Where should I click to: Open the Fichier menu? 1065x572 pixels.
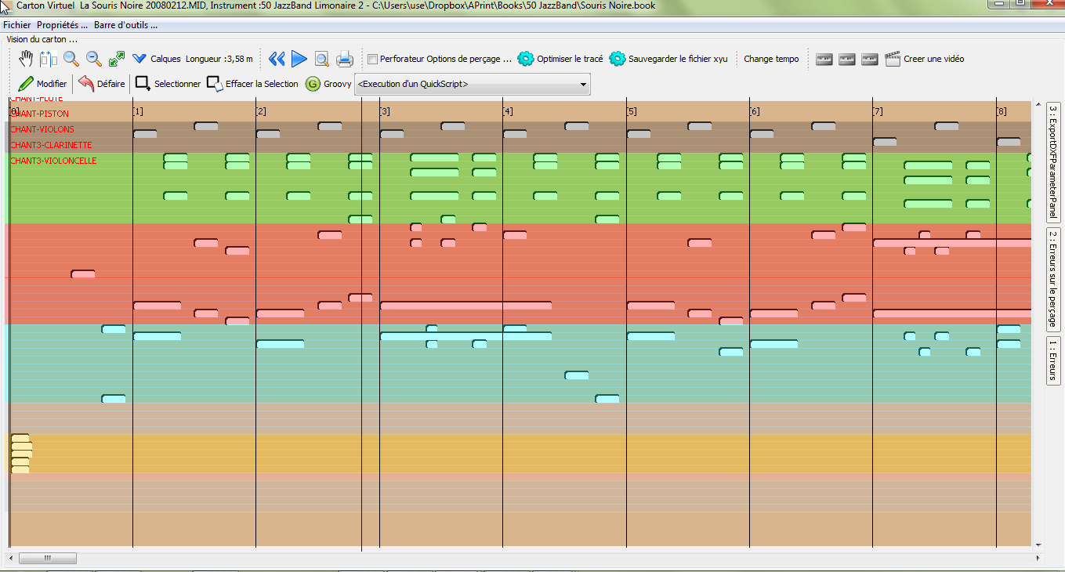coord(16,25)
